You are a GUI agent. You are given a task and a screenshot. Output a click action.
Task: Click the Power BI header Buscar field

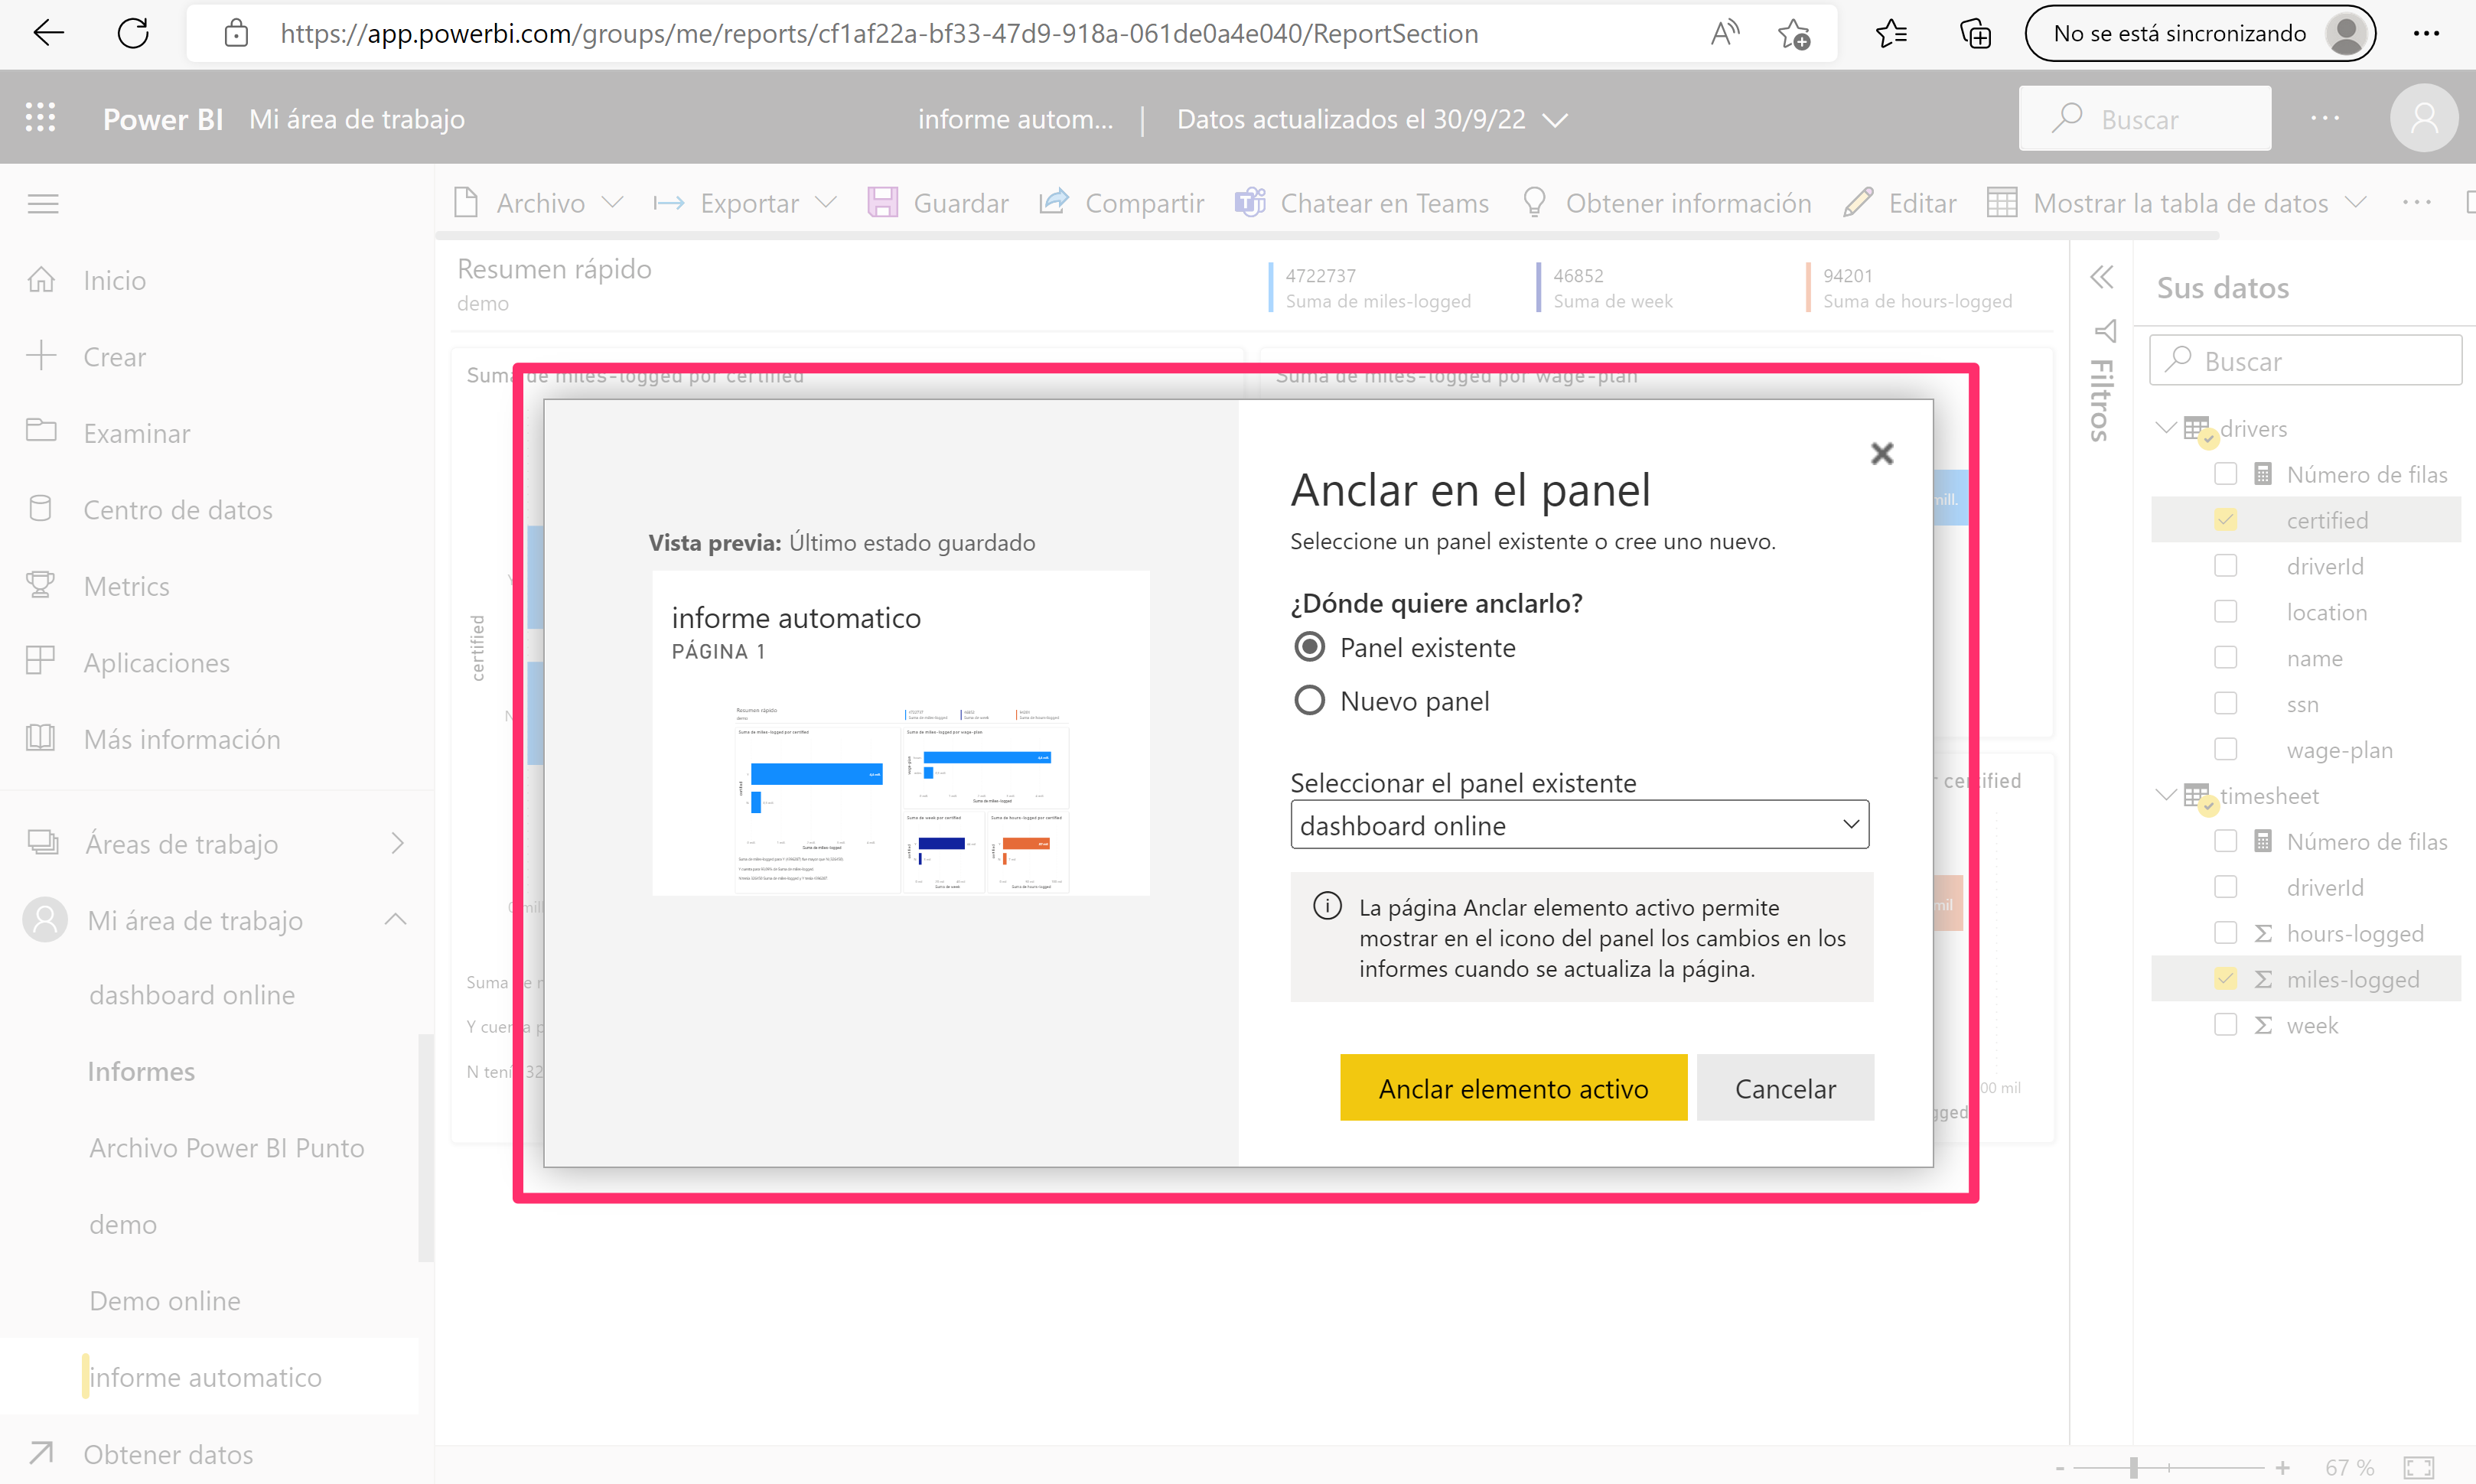pyautogui.click(x=2145, y=118)
